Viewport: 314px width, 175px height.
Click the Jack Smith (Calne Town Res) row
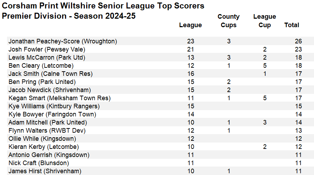click(51, 74)
